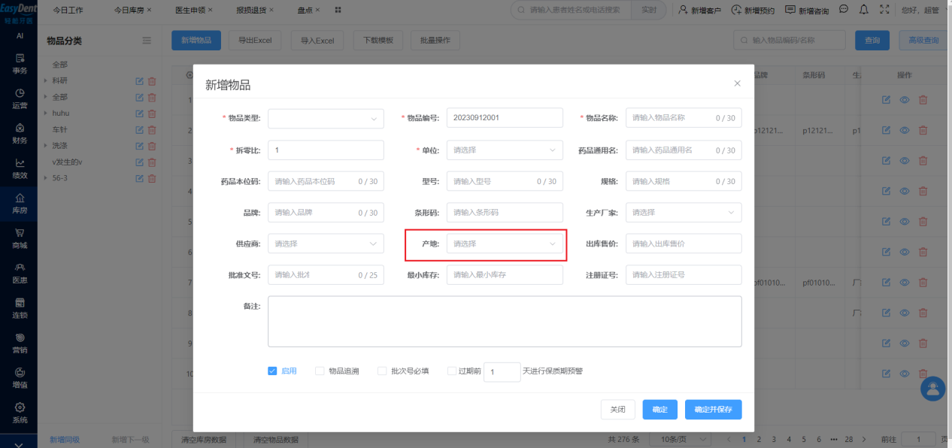Edit the 洗涤 category
This screenshot has width=952, height=448.
(139, 146)
